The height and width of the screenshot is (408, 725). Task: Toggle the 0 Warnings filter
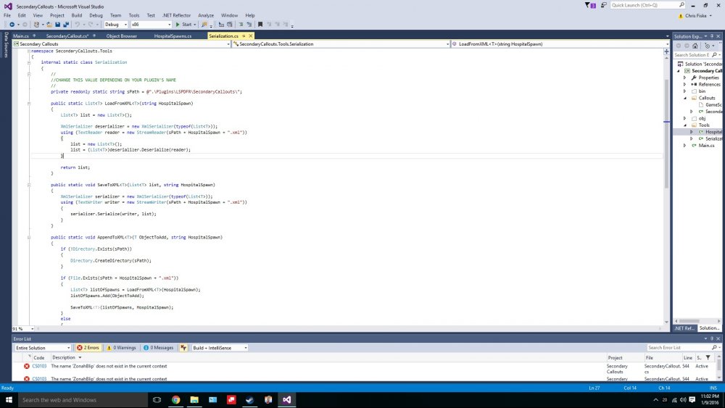(x=121, y=347)
